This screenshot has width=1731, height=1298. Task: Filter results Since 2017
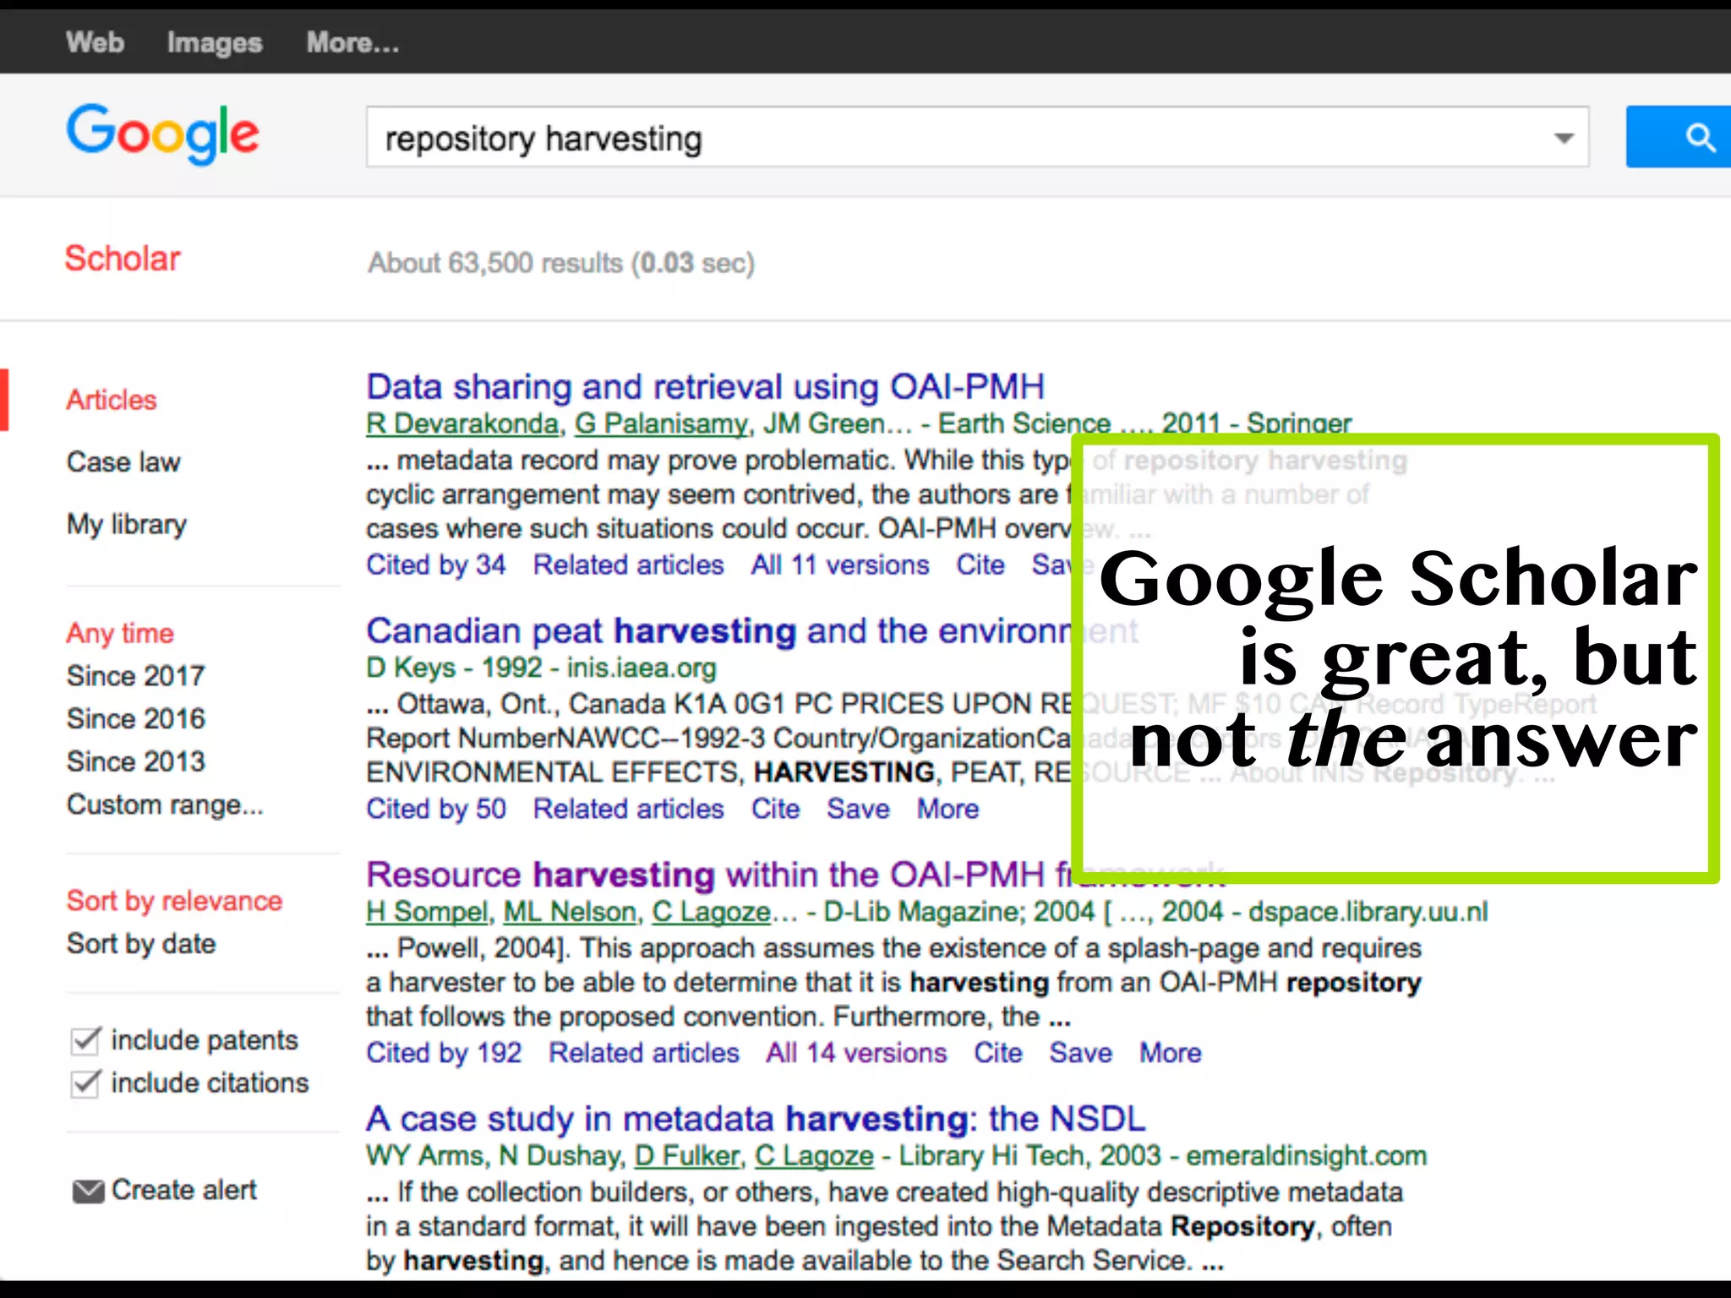coord(136,676)
